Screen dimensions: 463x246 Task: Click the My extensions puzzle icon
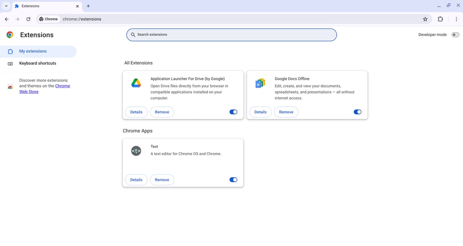(x=10, y=52)
